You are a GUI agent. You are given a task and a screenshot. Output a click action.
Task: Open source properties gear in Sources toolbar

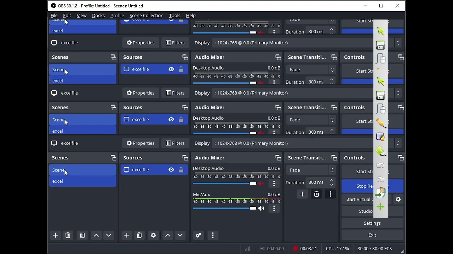coord(153,235)
